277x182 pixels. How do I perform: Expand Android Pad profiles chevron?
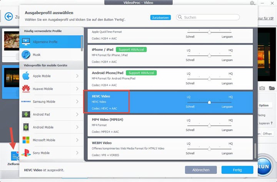[77, 114]
